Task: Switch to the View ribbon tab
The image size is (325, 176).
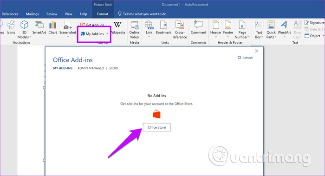Action: point(68,14)
